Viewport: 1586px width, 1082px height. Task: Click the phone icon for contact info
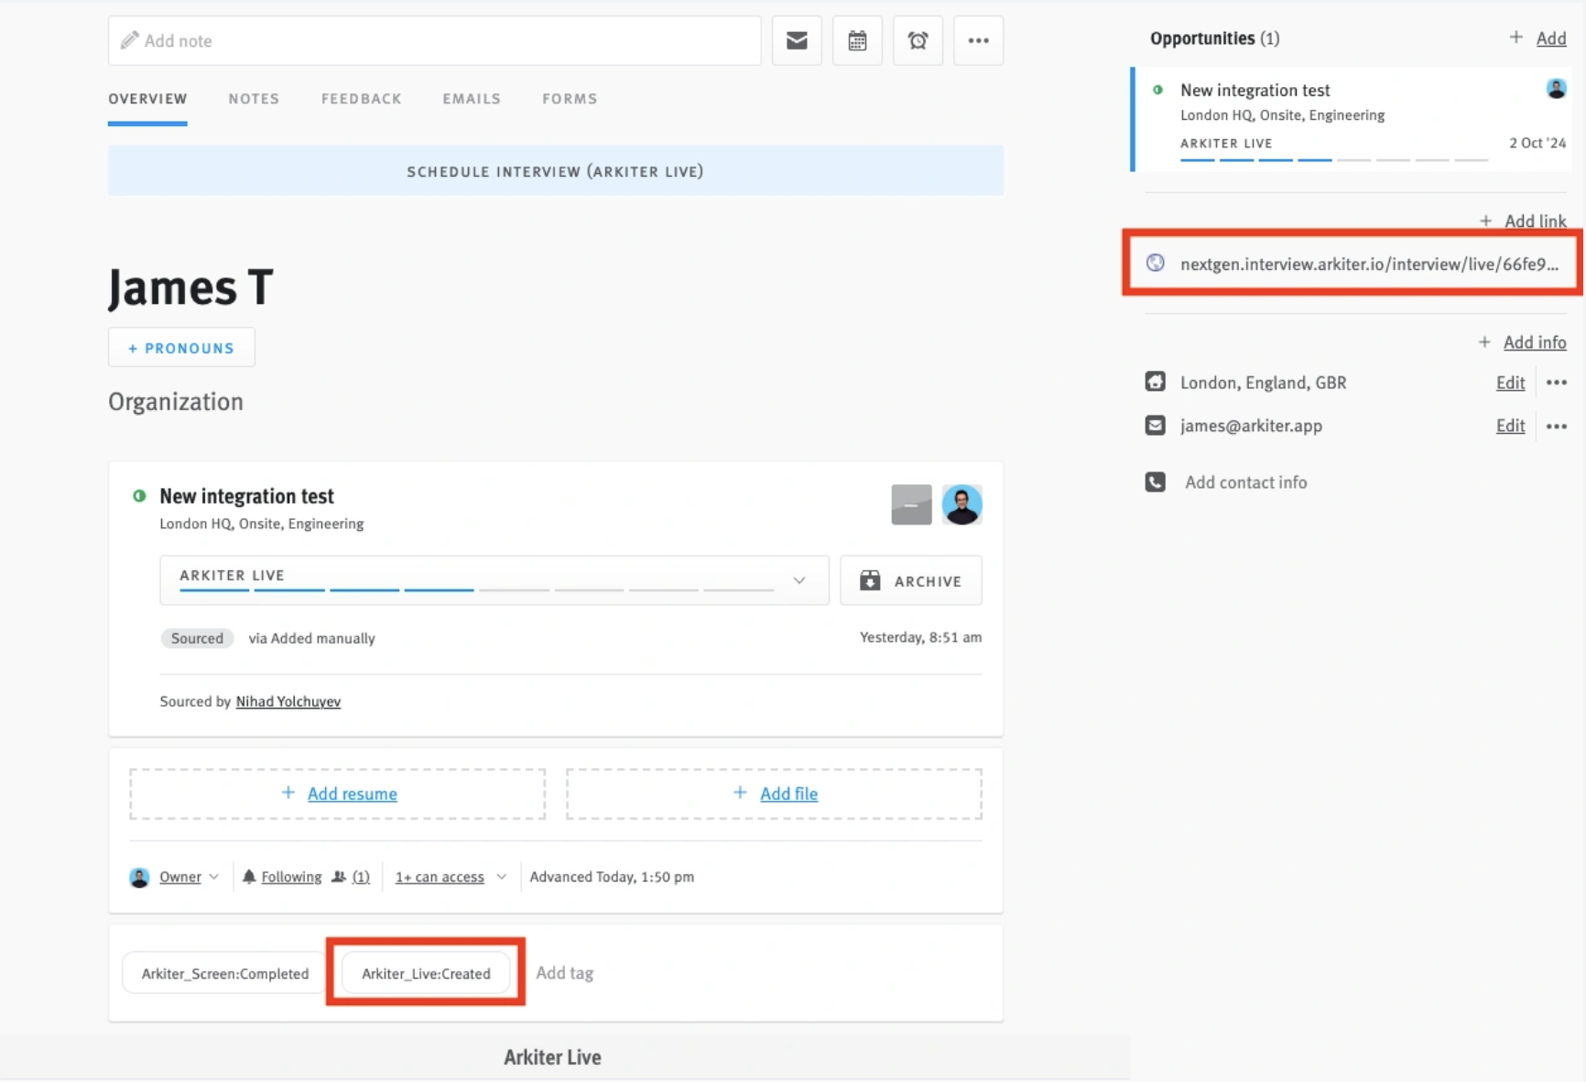(x=1156, y=481)
